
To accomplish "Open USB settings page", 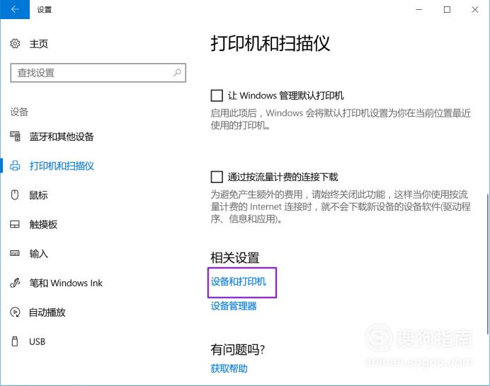I will tap(38, 341).
